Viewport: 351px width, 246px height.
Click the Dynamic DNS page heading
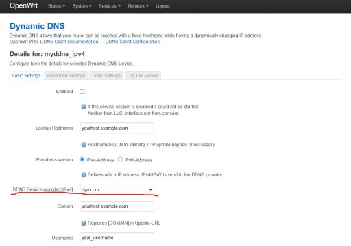(37, 26)
